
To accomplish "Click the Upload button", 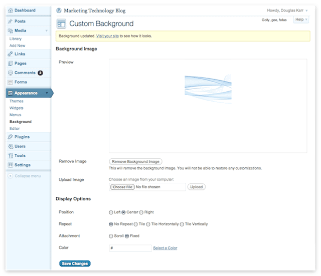I will coord(197,187).
